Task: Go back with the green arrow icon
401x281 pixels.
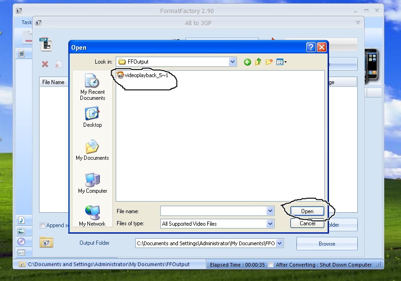Action: pyautogui.click(x=247, y=62)
